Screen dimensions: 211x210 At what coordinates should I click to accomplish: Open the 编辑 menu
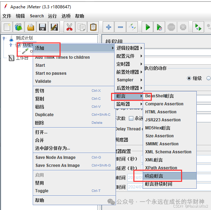pyautogui.click(x=20, y=16)
